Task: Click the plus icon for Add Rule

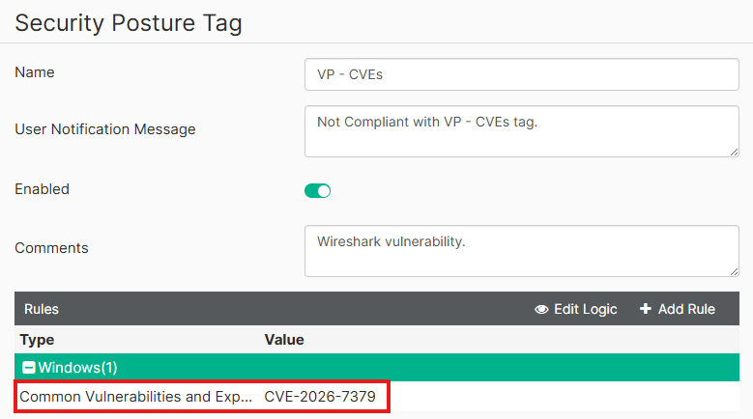Action: click(x=646, y=309)
